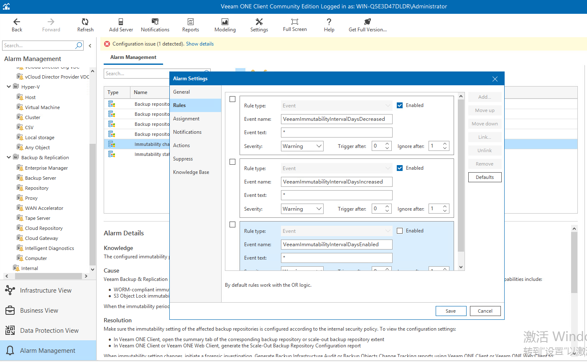Tick selection checkbox for IntervalDaysIncreased rule
587x362 pixels.
[232, 162]
